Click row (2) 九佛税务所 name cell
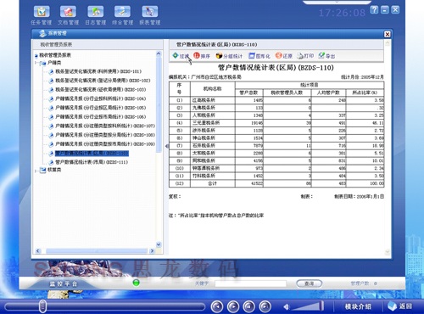424x314 pixels. 204,108
